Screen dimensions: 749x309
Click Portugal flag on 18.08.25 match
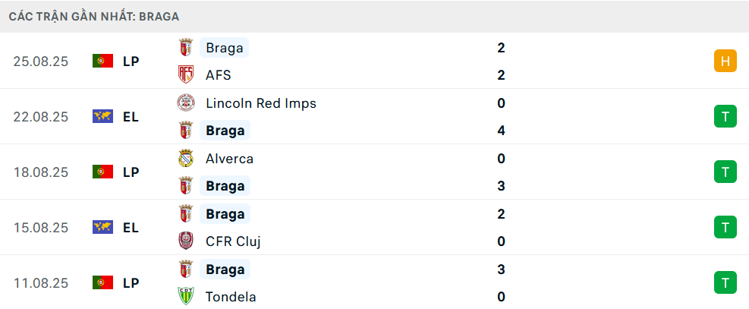click(x=102, y=172)
